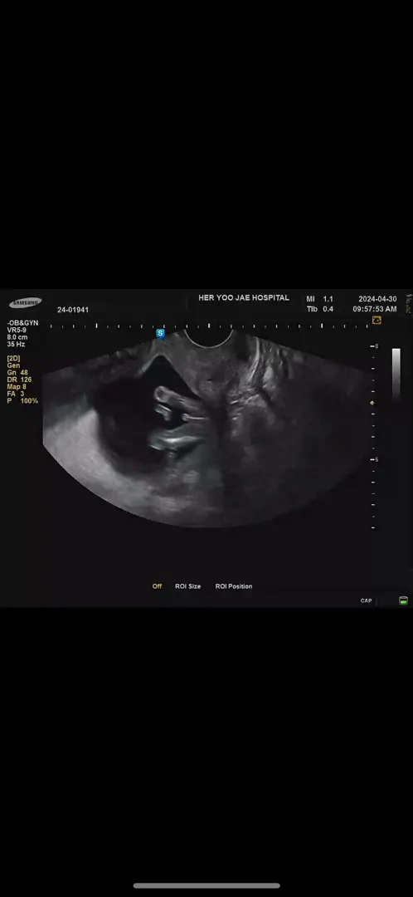Click the P 100% power parameter
This screenshot has width=413, height=897.
point(23,401)
